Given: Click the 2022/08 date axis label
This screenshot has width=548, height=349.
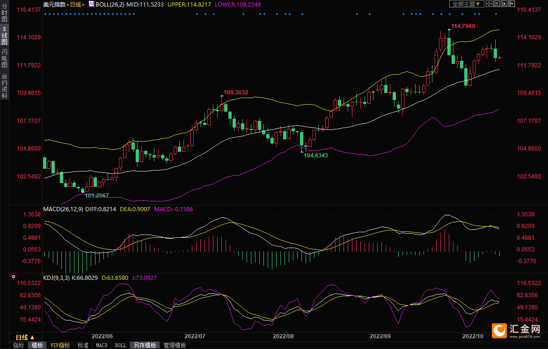Looking at the screenshot, I should 283,336.
